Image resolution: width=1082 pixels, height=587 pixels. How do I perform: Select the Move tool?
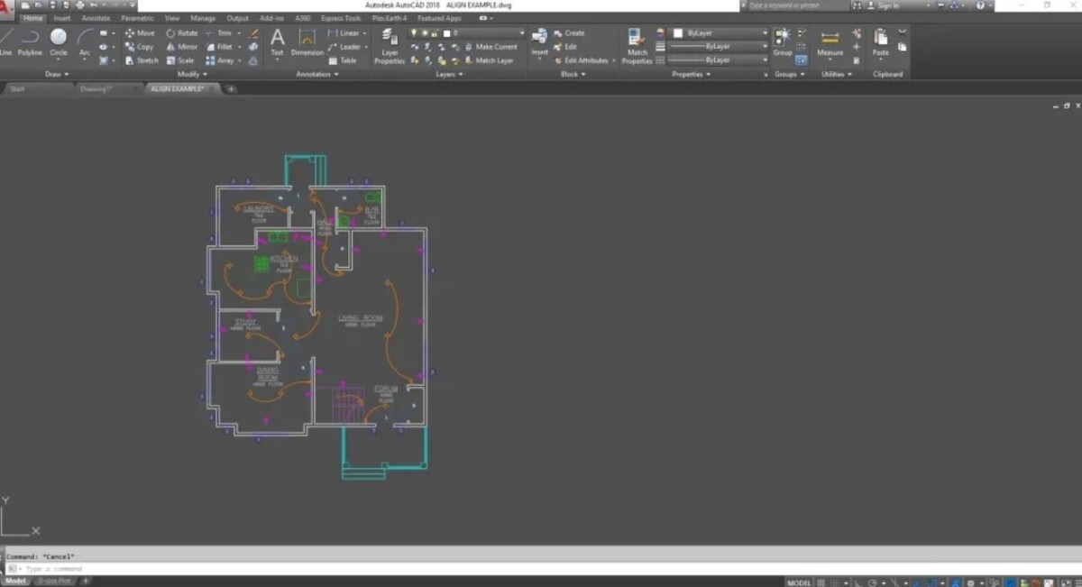tap(142, 32)
